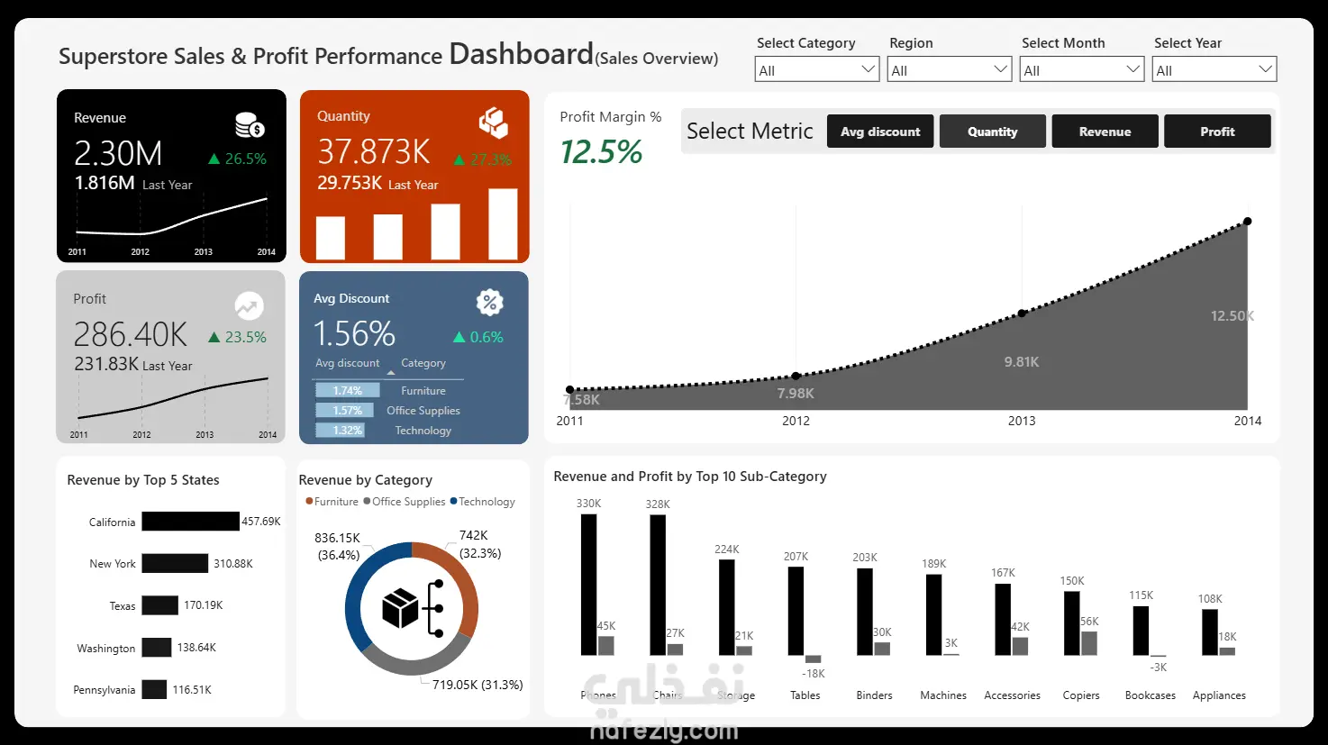Screen dimensions: 1328x745
Task: Click the Tables -18K negative profit bar
Action: [814, 659]
